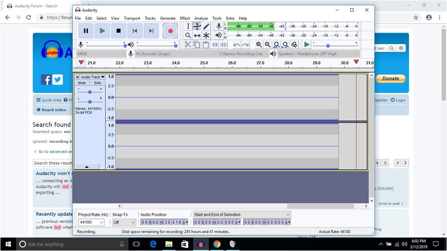Image resolution: width=447 pixels, height=251 pixels.
Task: Click the recording volume slider
Action: tap(106, 45)
